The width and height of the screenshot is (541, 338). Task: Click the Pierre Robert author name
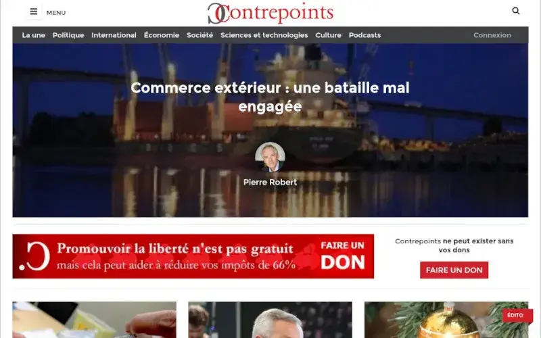point(270,182)
